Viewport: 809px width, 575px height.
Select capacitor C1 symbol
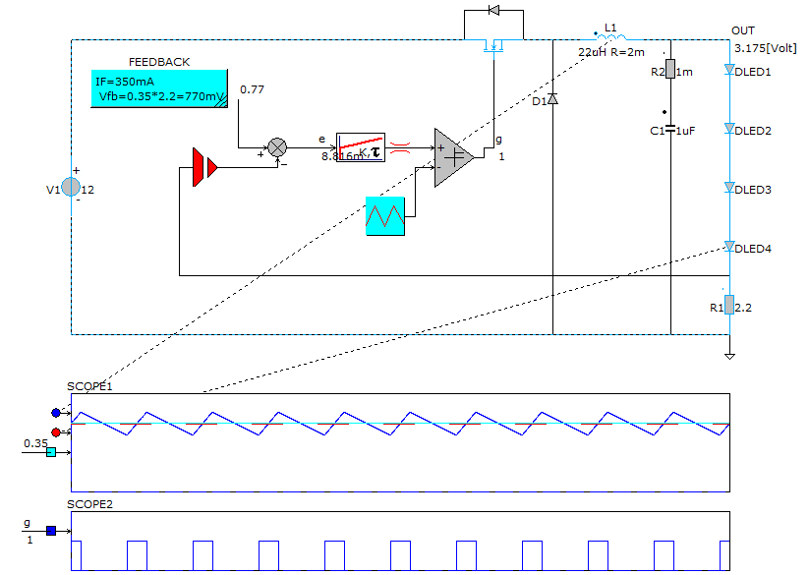[x=670, y=129]
